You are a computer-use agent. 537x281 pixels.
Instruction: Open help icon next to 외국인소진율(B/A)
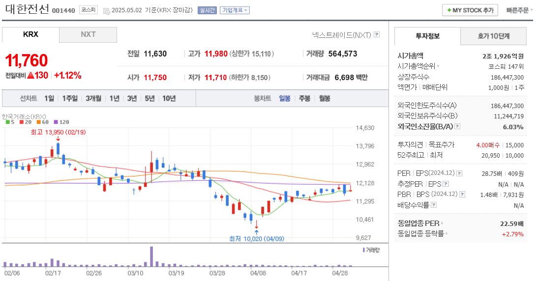coord(457,126)
